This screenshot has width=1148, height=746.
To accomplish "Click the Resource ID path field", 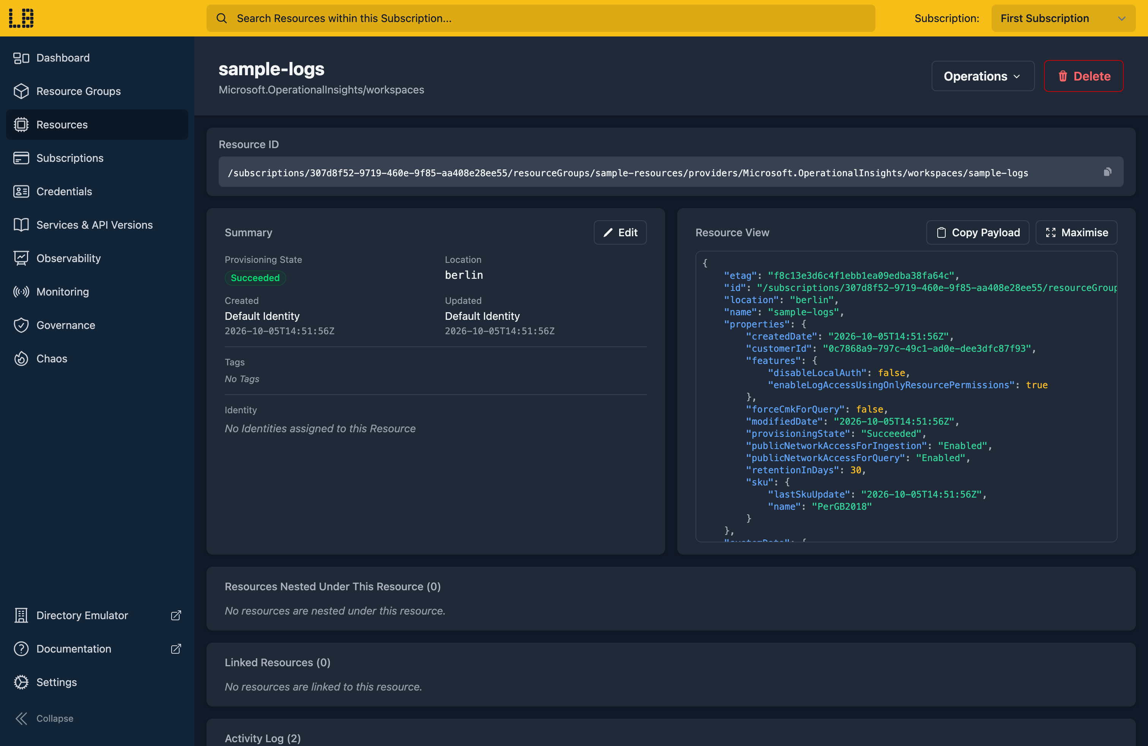I will tap(670, 172).
